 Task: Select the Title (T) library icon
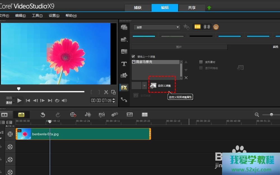tap(124, 64)
